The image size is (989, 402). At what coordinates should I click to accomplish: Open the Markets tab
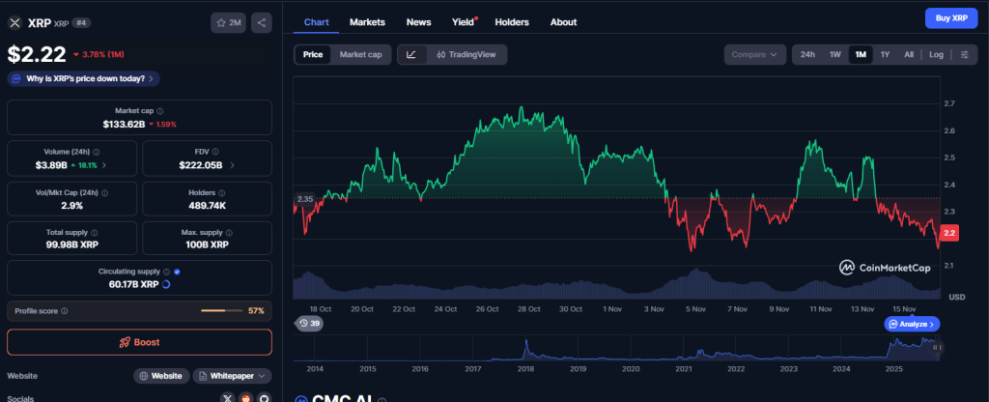click(x=367, y=21)
